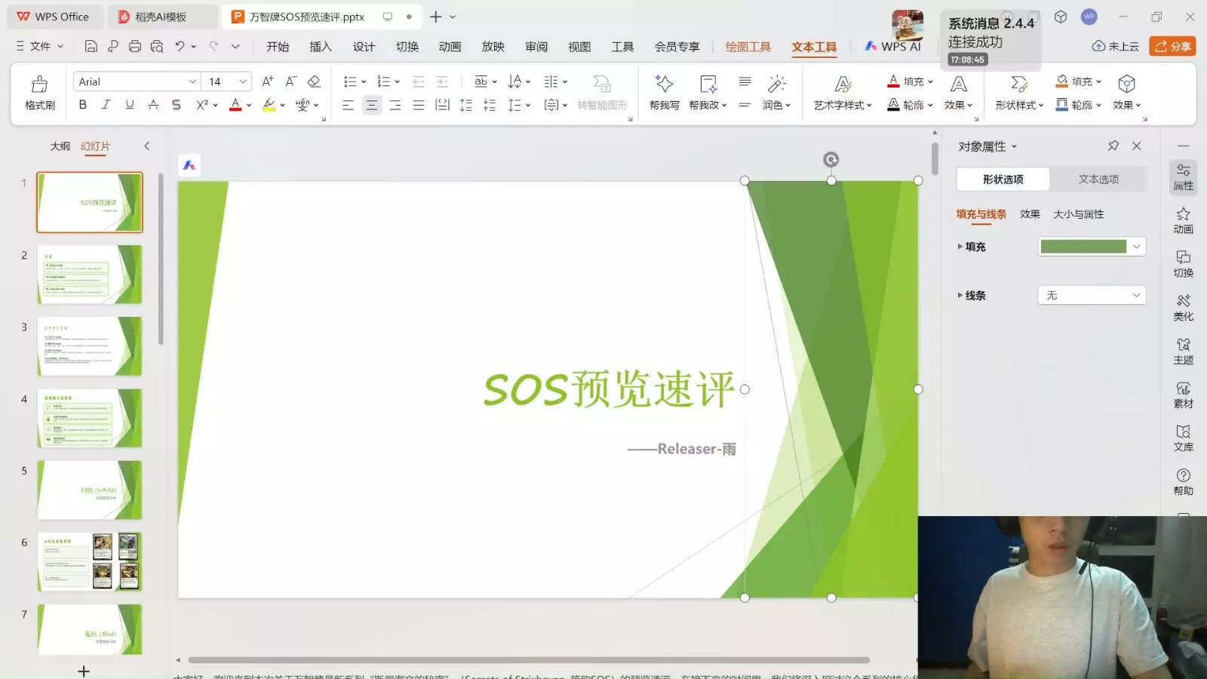
Task: Apply text shadow with the S icon
Action: (x=177, y=105)
